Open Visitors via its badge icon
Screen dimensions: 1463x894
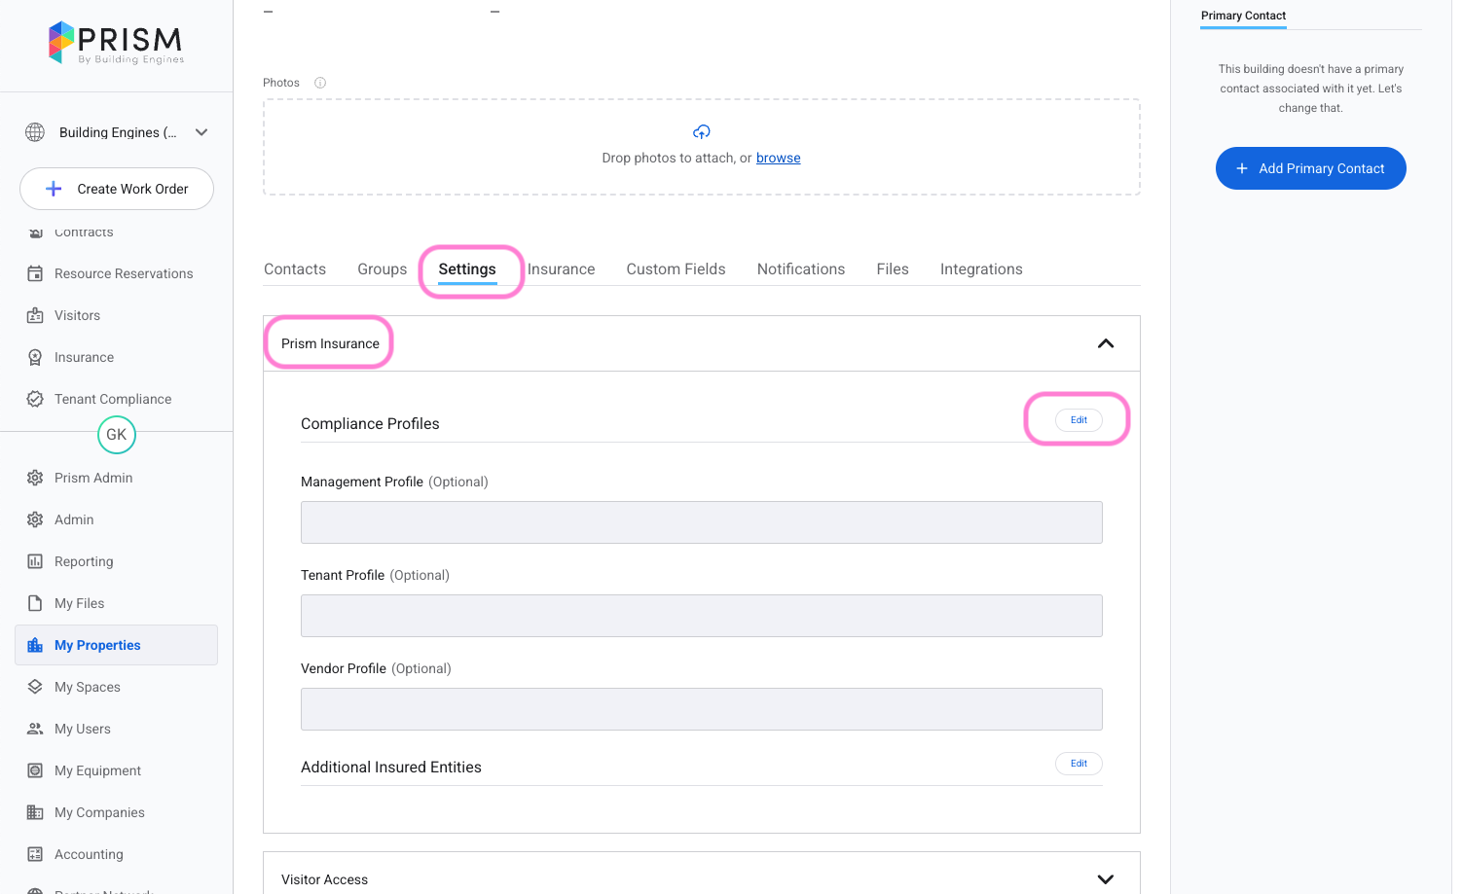pos(35,315)
